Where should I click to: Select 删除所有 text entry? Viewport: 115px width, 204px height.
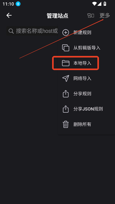tap(82, 124)
